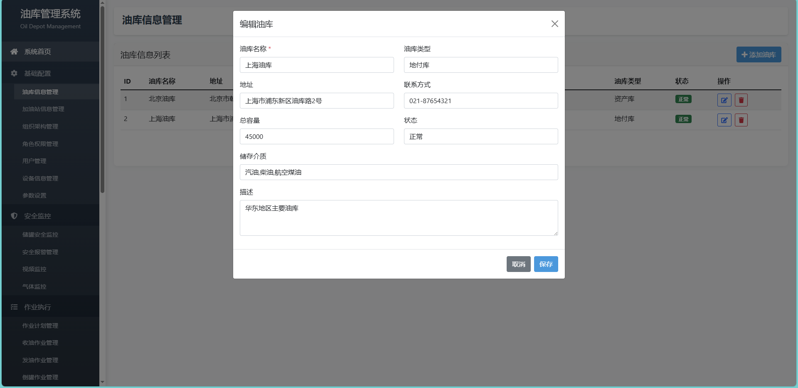Click delete trash icon for 上海油库 row

[741, 120]
